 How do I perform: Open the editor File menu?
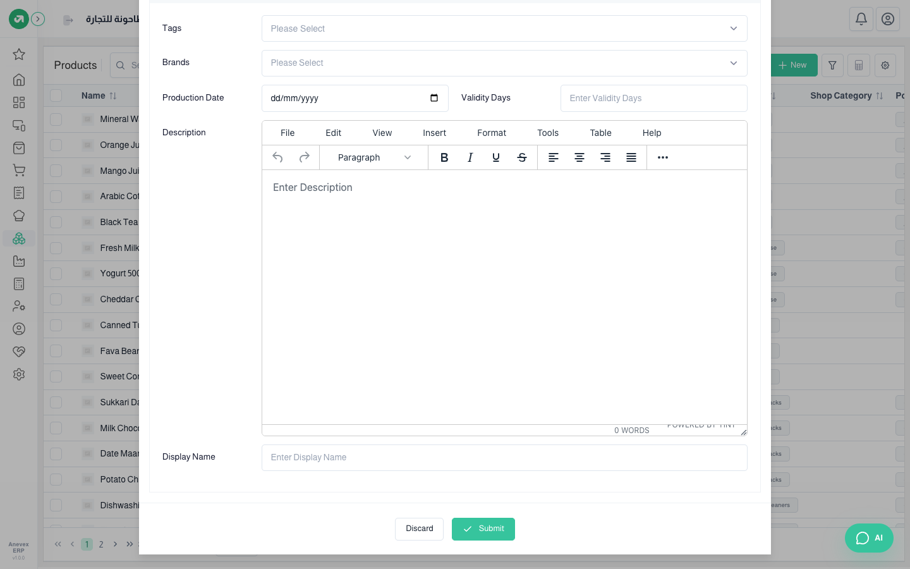(x=288, y=133)
